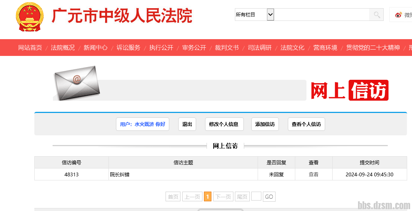Select 裁判文书 in navigation bar
This screenshot has width=412, height=211.
click(x=227, y=48)
